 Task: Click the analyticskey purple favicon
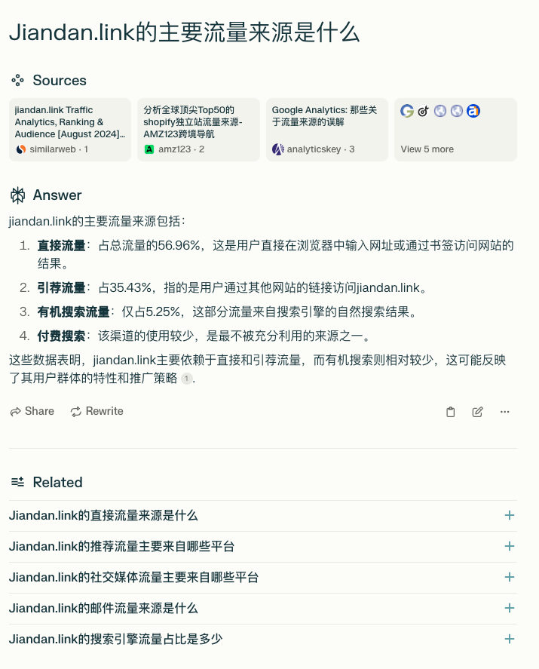coord(278,149)
